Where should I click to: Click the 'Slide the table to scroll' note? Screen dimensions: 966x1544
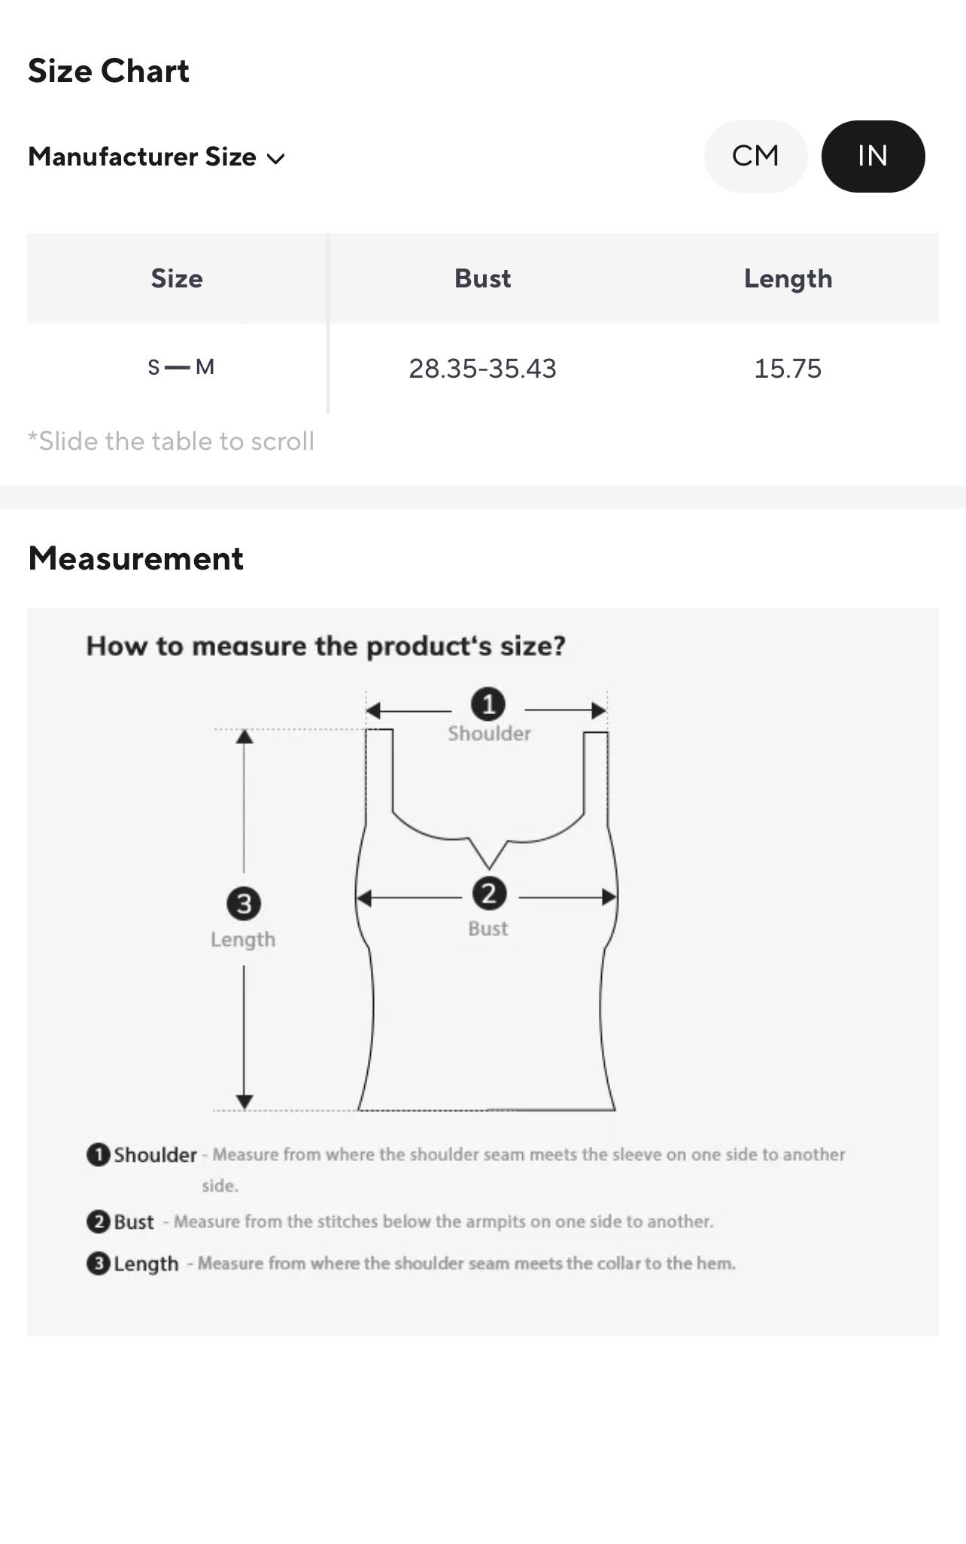[171, 441]
